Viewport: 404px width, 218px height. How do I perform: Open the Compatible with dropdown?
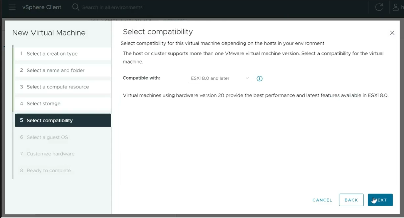point(220,78)
